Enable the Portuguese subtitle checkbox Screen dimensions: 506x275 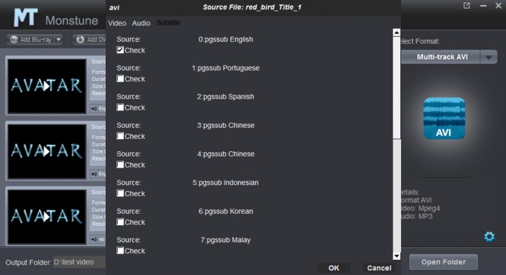click(x=120, y=79)
